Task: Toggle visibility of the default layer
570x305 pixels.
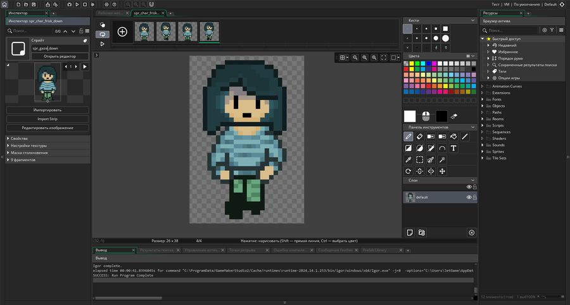Action: 469,197
